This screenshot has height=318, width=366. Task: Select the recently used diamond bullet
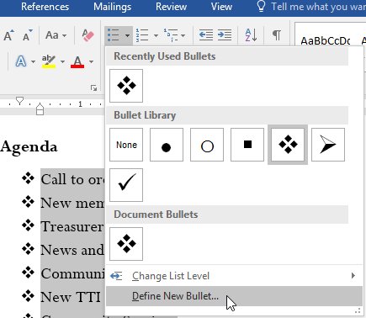[126, 86]
